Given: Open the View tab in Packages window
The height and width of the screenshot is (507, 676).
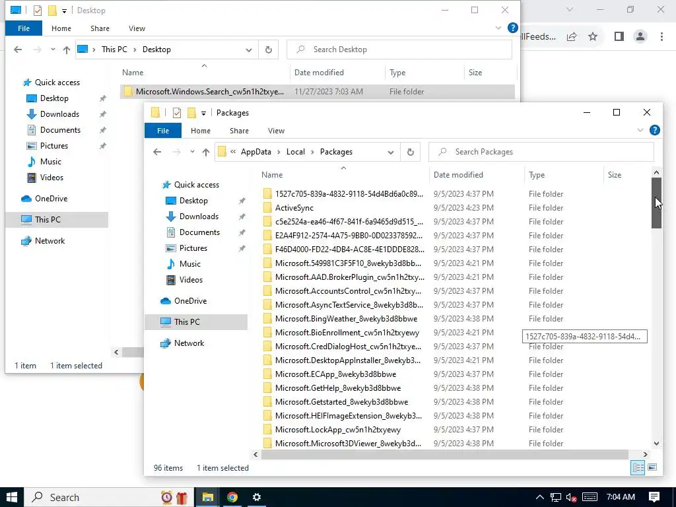Looking at the screenshot, I should click(276, 131).
